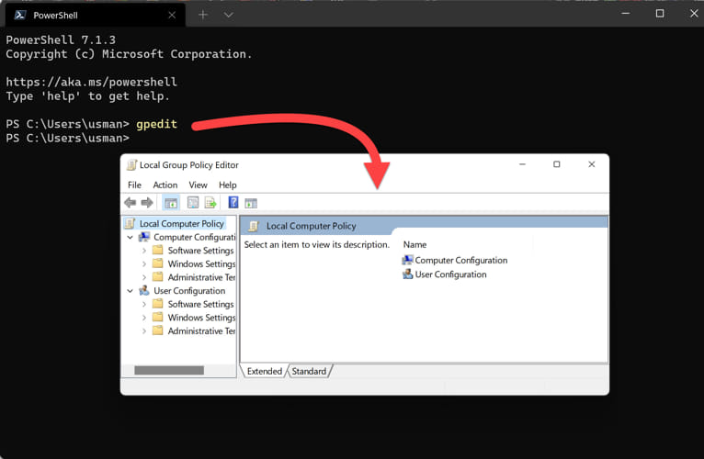Open Help via blue question-mark icon
This screenshot has height=459, width=704.
click(x=233, y=203)
